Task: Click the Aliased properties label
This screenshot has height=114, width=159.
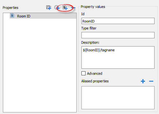Action: point(95,81)
